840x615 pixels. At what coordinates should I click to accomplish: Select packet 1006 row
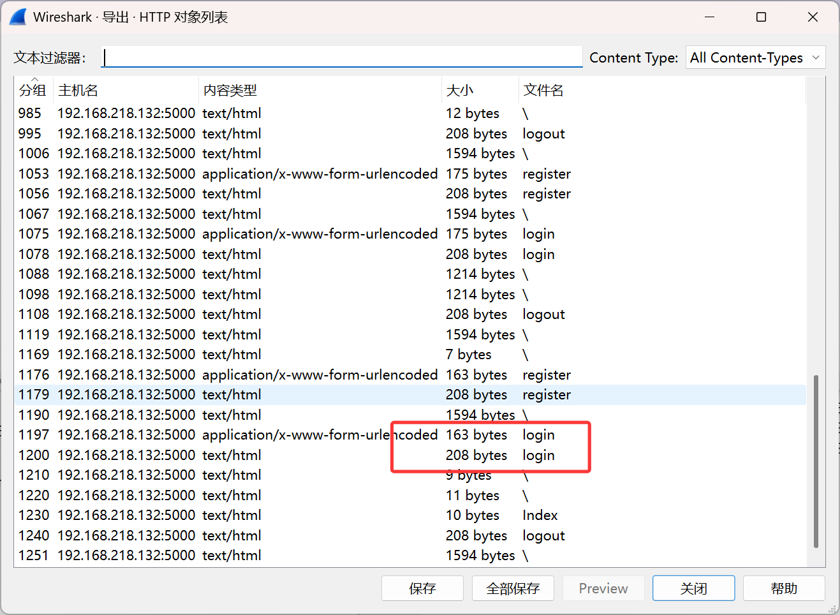click(x=410, y=153)
